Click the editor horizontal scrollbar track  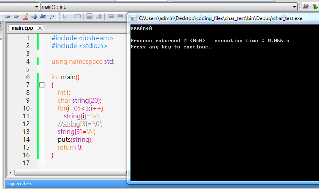71,173
